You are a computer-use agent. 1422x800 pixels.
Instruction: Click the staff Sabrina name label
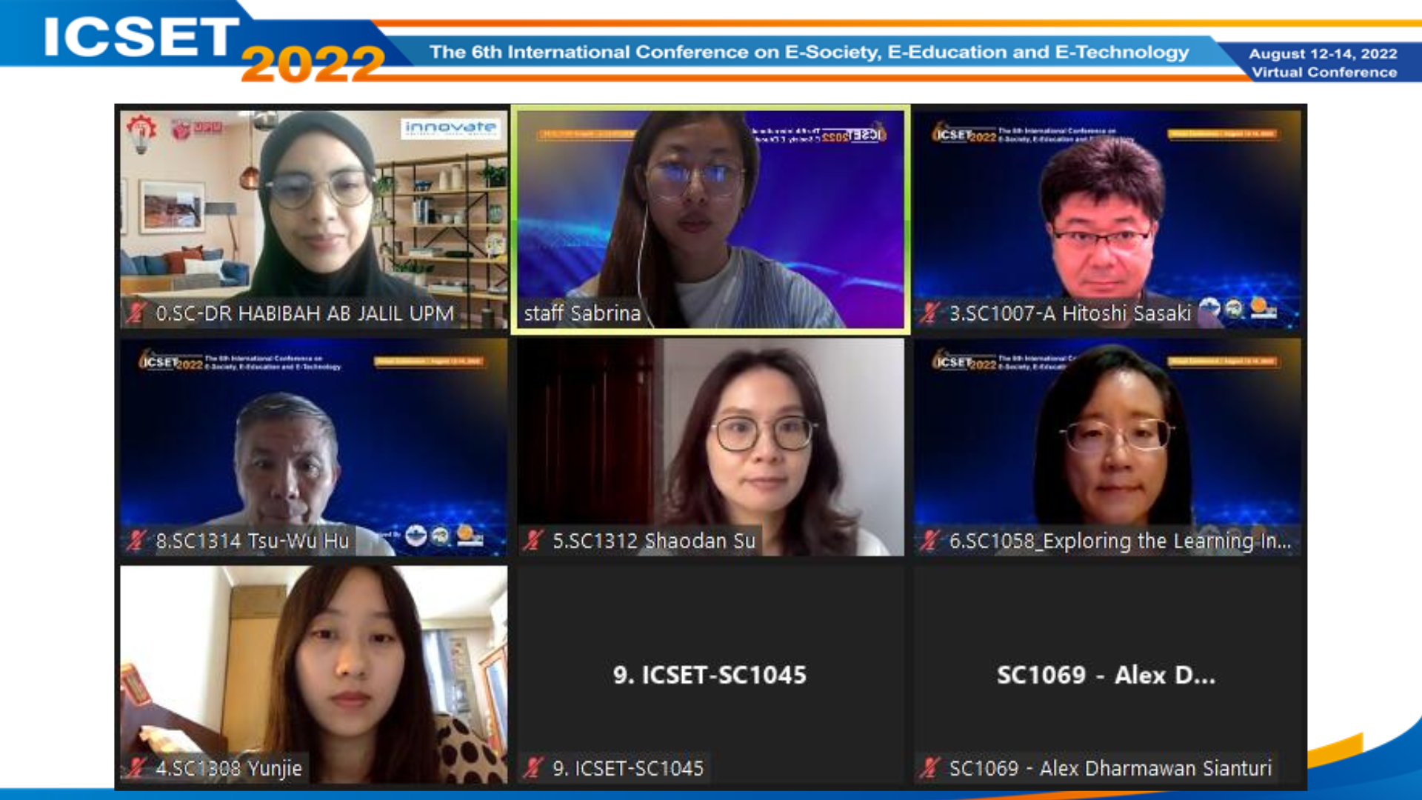point(582,313)
